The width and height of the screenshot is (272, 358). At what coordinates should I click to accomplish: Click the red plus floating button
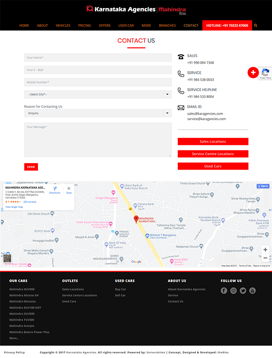pos(253,73)
